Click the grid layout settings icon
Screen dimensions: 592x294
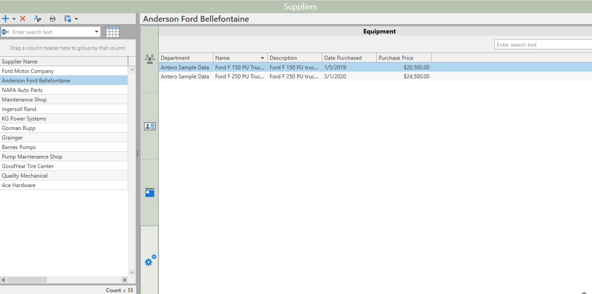click(68, 19)
